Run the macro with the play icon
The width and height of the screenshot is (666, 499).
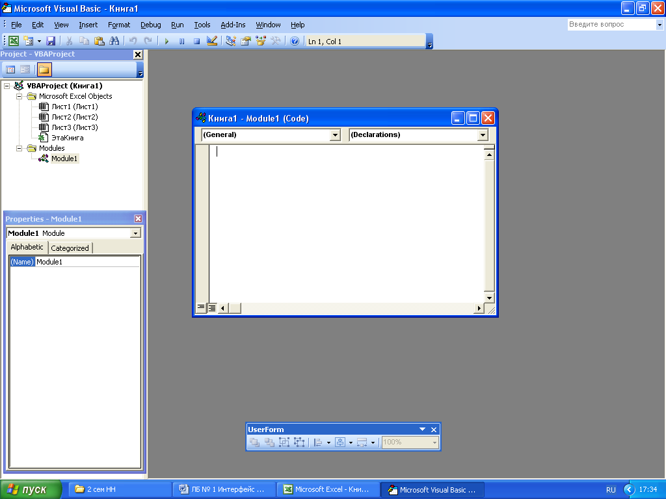pyautogui.click(x=166, y=41)
